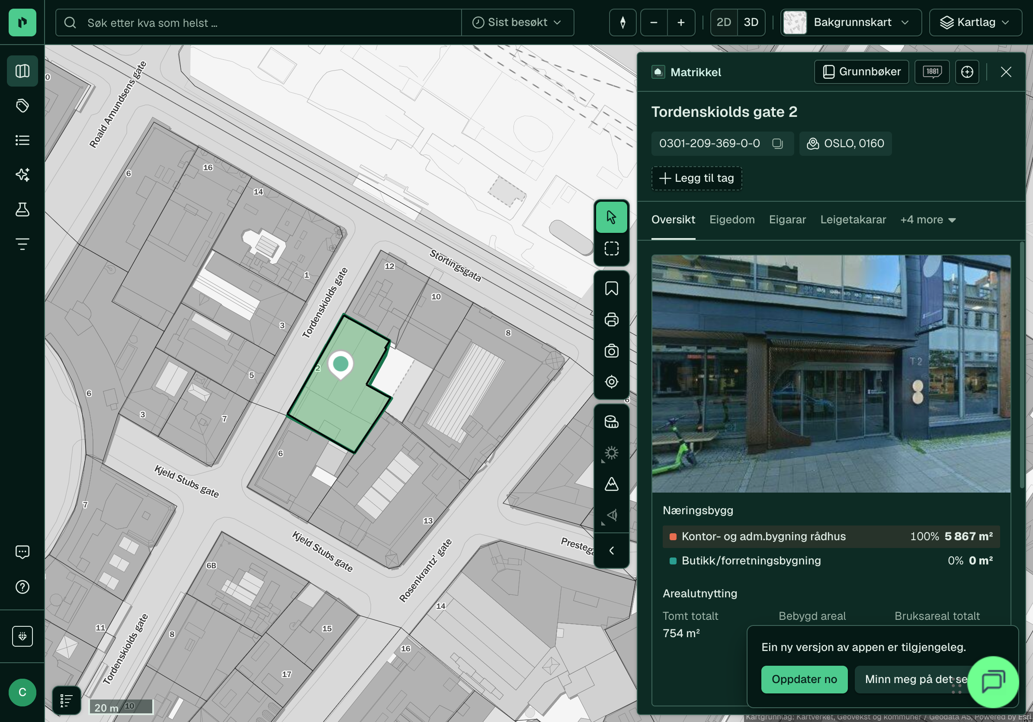Click the 20 m scale bar
The height and width of the screenshot is (722, 1033).
click(121, 707)
